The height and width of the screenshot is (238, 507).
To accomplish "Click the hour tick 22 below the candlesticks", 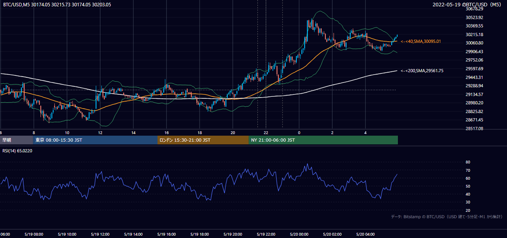I will [266, 132].
